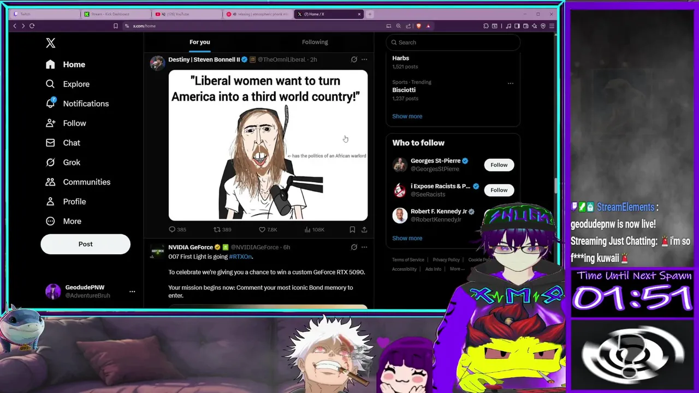Open the Home page from sidebar
Image resolution: width=699 pixels, height=393 pixels.
pyautogui.click(x=66, y=64)
